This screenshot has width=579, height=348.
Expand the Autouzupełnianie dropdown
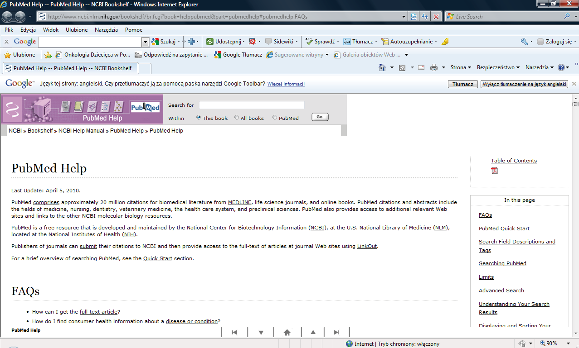(436, 42)
